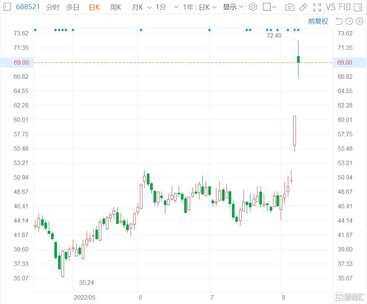Select the drawing pencil tool
This screenshot has width=367, height=304.
click(x=303, y=7)
